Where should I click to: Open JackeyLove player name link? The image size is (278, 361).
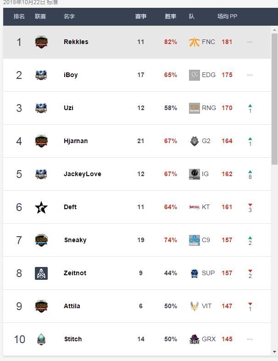click(x=83, y=174)
